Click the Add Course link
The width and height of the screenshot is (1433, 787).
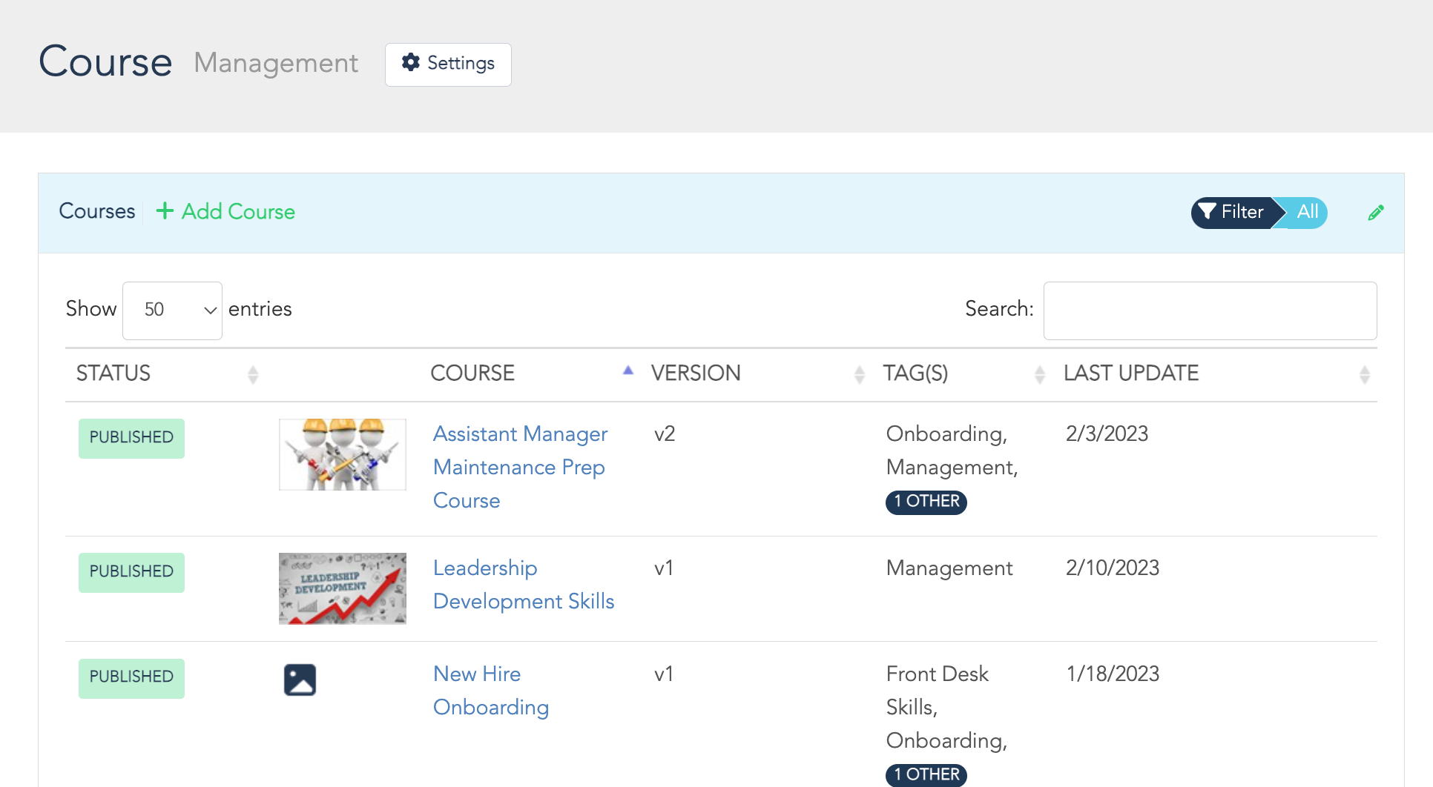pos(225,212)
